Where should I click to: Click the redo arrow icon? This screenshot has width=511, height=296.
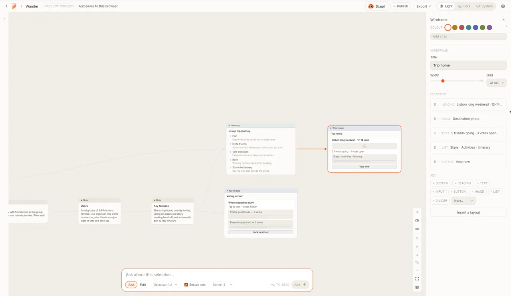pyautogui.click(x=417, y=247)
